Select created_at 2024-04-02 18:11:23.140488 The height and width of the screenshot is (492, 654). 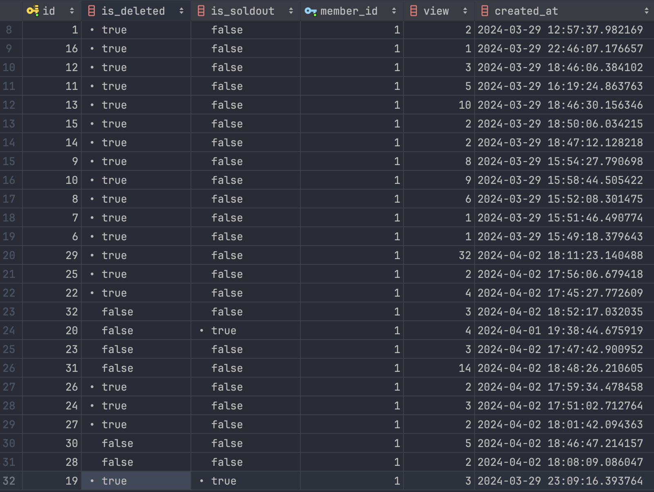(564, 255)
